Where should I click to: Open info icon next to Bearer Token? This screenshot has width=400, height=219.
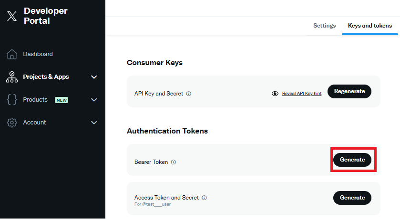[174, 162]
